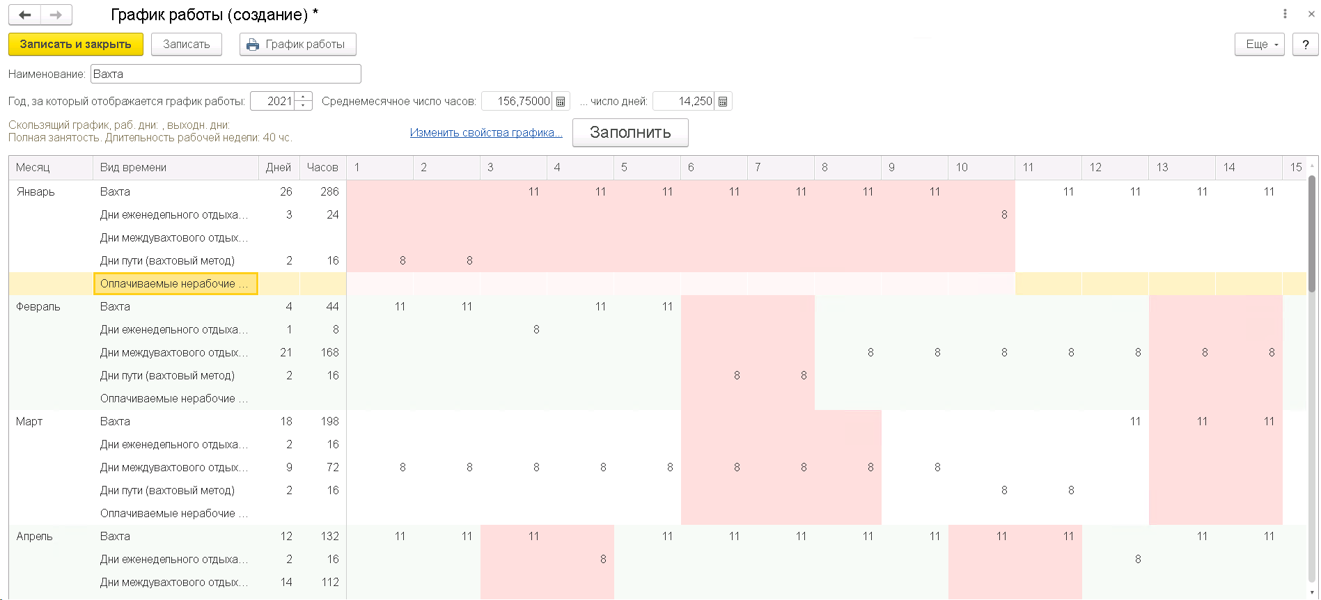Select Оплачиваемые нерабочие row in January
This screenshot has height=600, width=1321.
coord(175,284)
